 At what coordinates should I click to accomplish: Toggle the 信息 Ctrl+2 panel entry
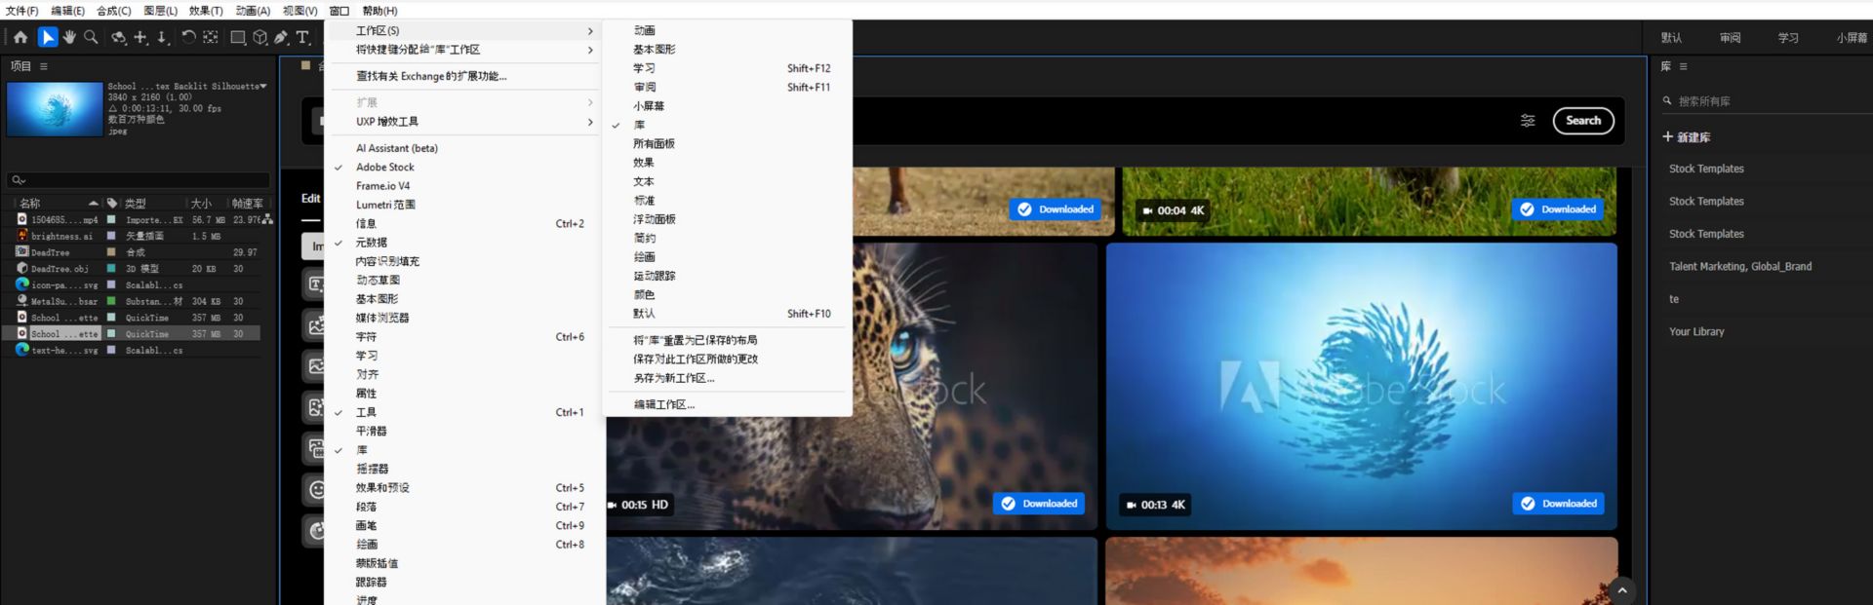pos(462,224)
